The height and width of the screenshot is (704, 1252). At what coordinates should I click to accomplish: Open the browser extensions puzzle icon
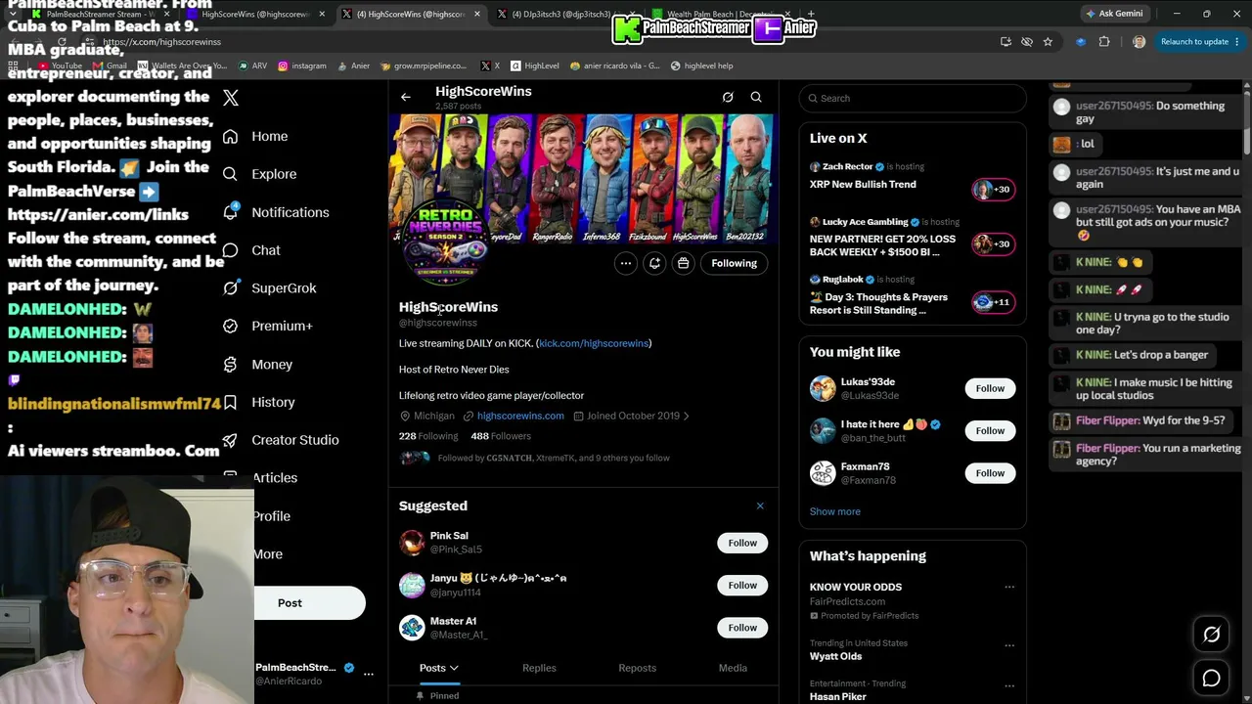pyautogui.click(x=1104, y=42)
